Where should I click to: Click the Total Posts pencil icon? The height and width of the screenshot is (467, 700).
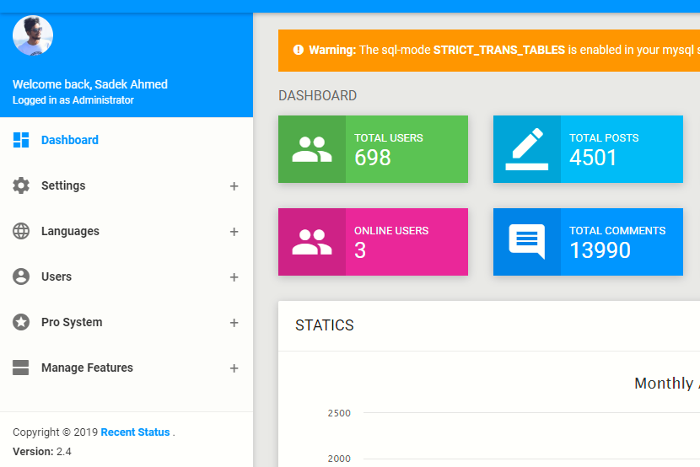click(x=526, y=149)
